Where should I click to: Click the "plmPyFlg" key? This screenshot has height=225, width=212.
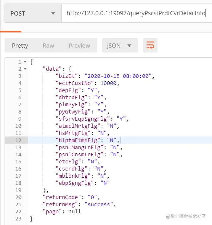(71, 105)
